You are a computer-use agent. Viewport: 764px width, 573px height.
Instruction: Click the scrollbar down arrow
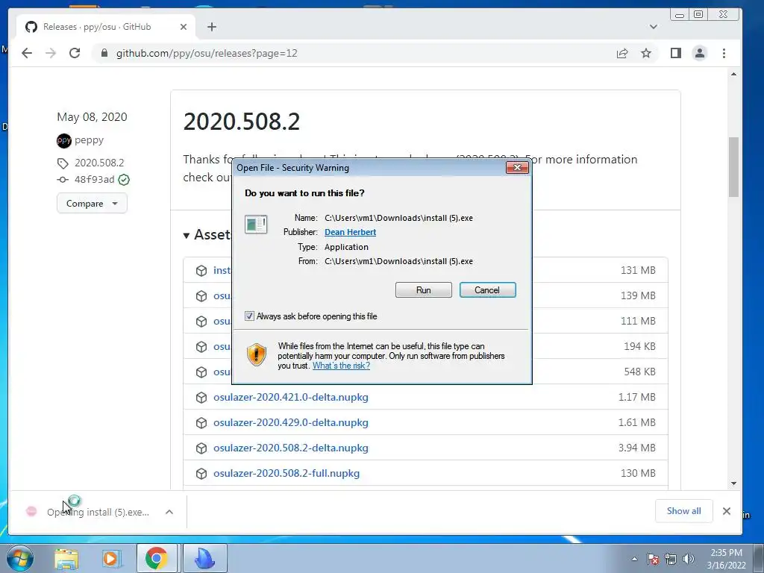733,483
